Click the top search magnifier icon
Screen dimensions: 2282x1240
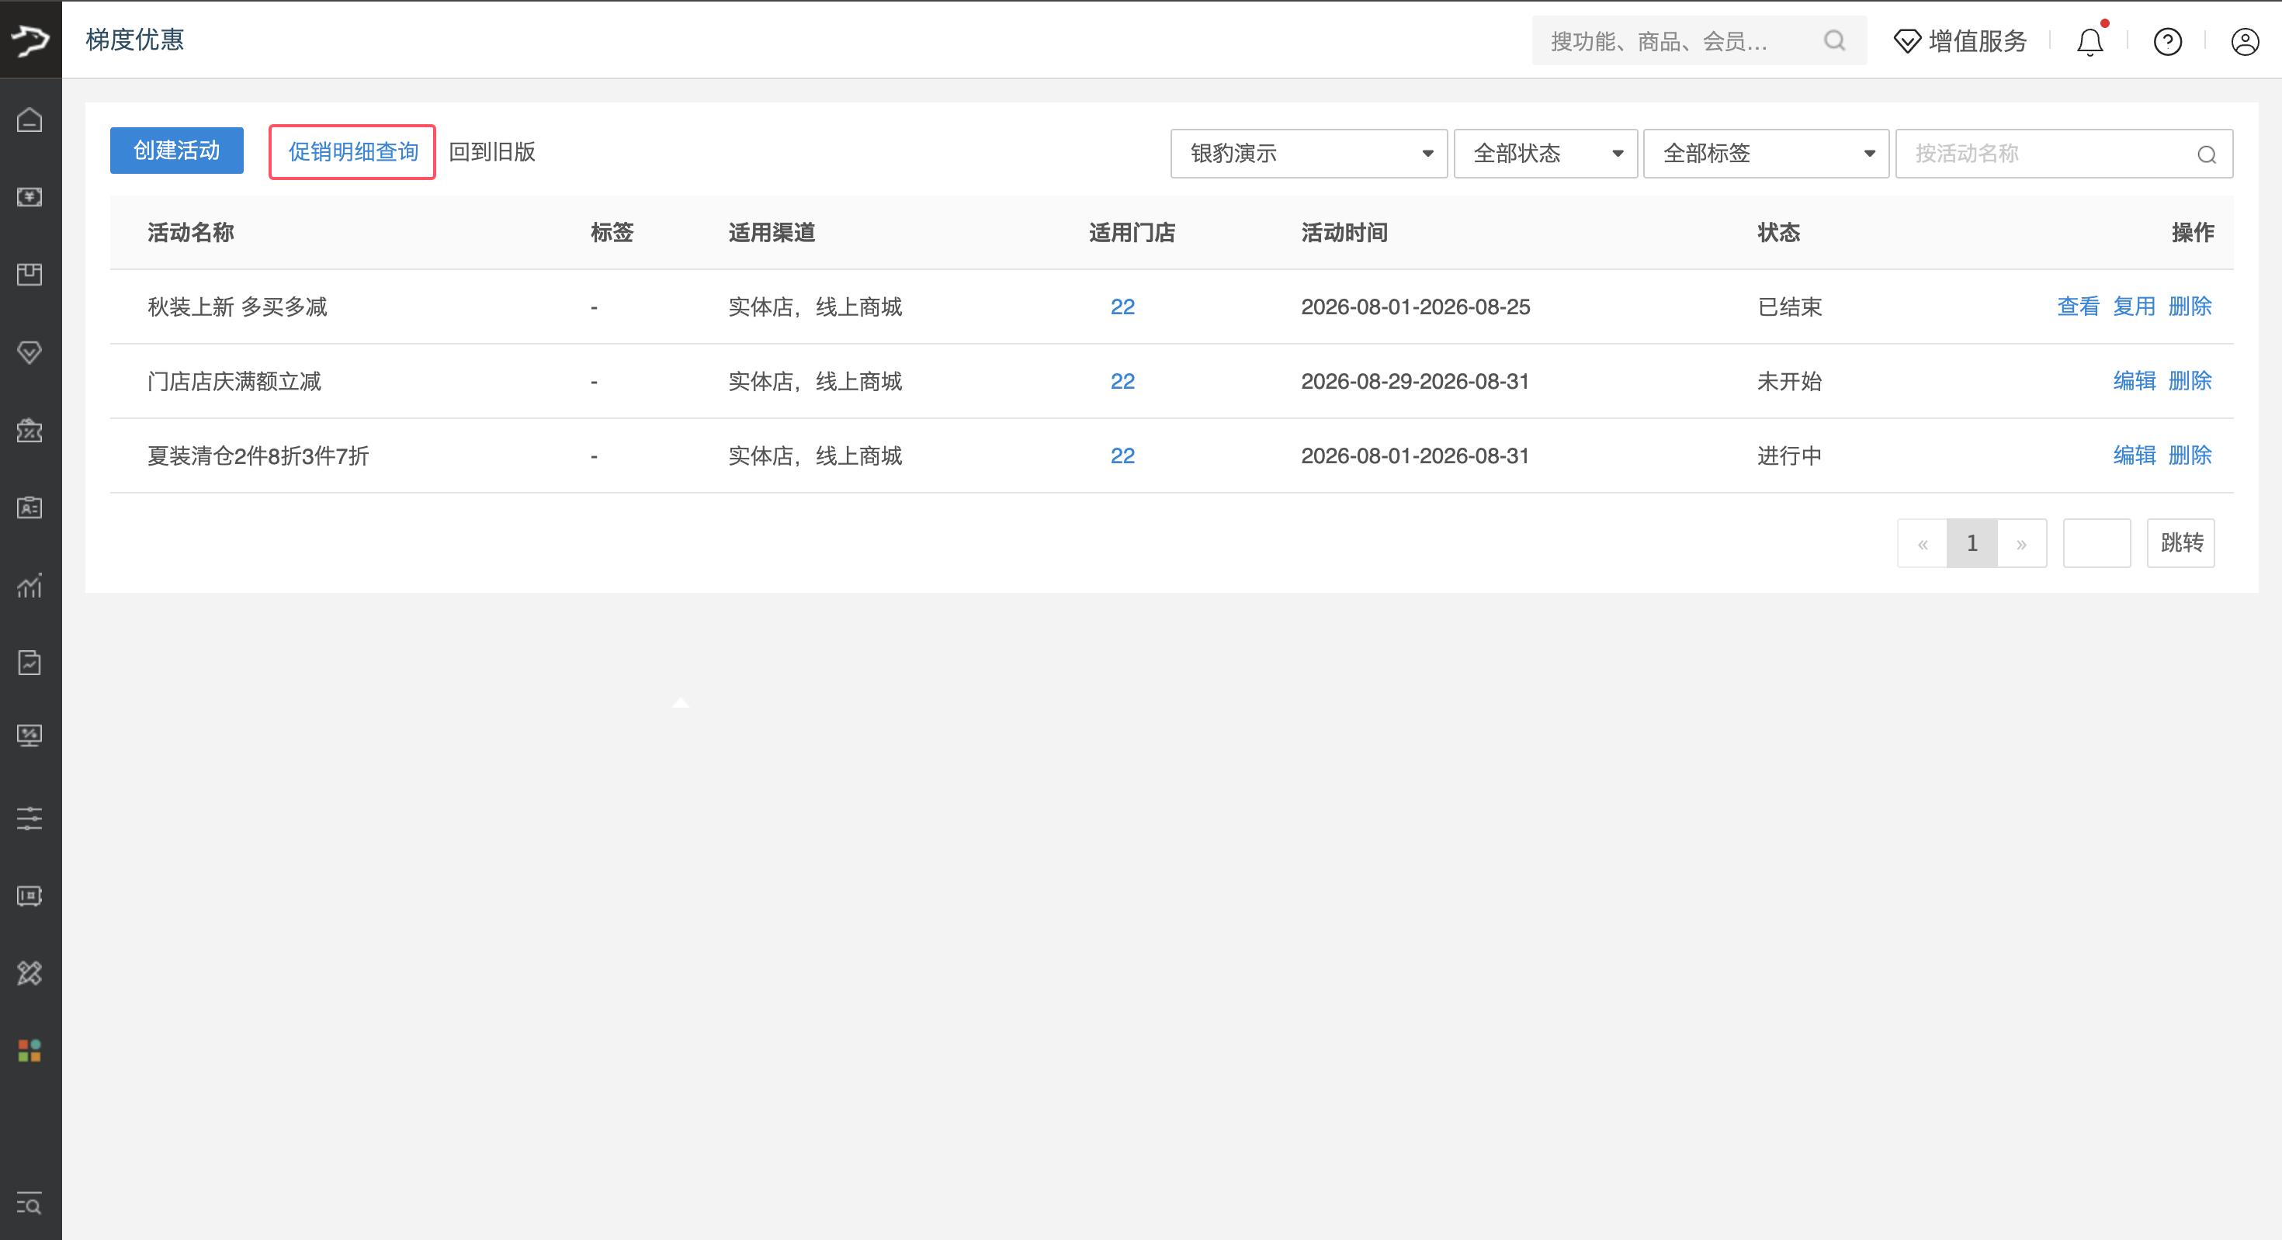[x=1835, y=41]
